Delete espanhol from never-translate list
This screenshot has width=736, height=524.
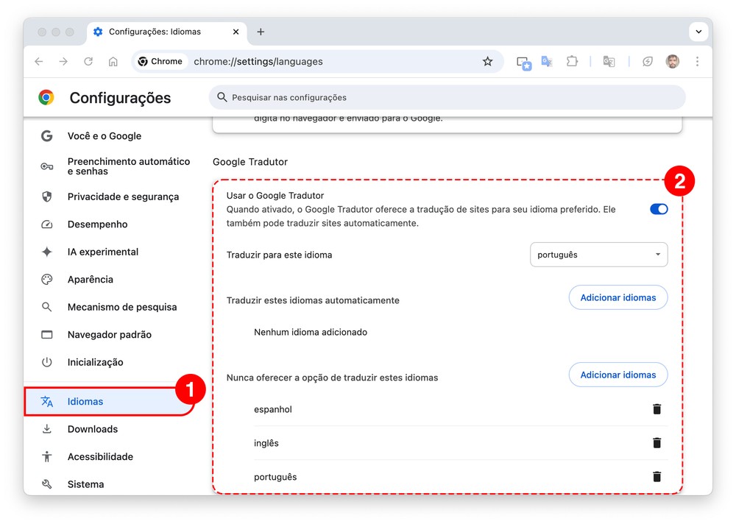point(657,409)
